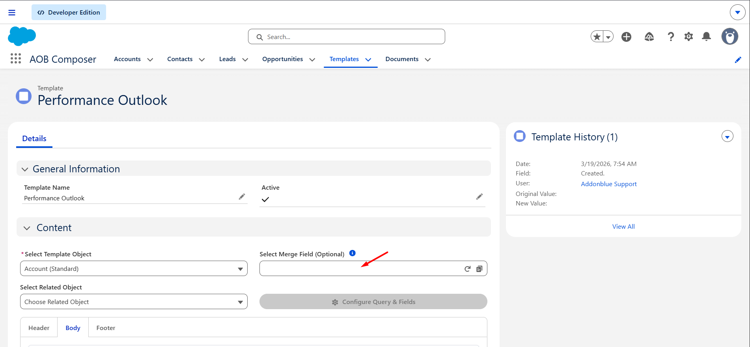Screen dimensions: 750x347
Task: Open the Setup gear icon
Action: [688, 37]
